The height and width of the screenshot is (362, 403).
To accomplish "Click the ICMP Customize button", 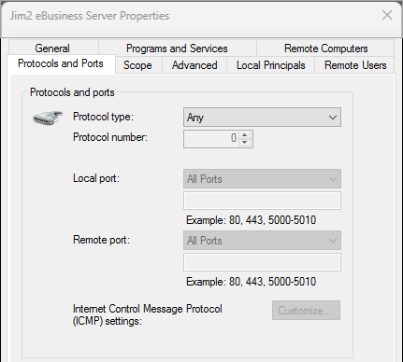I will coord(306,310).
